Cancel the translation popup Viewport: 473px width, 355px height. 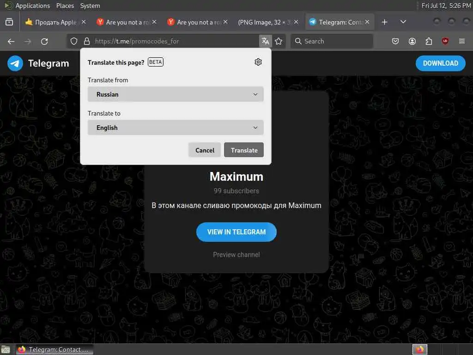tap(205, 150)
